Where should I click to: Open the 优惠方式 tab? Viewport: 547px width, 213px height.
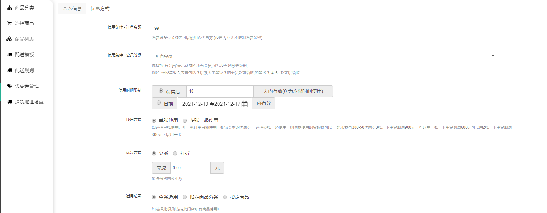point(100,9)
